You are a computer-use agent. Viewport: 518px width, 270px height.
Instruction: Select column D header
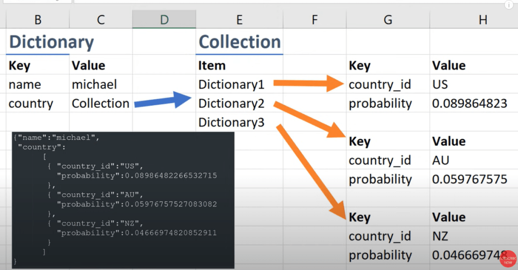(164, 20)
